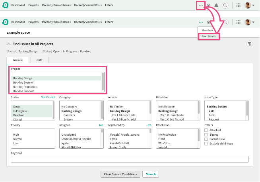Open the save-filter funnel icon
260x182 pixels.
click(250, 44)
